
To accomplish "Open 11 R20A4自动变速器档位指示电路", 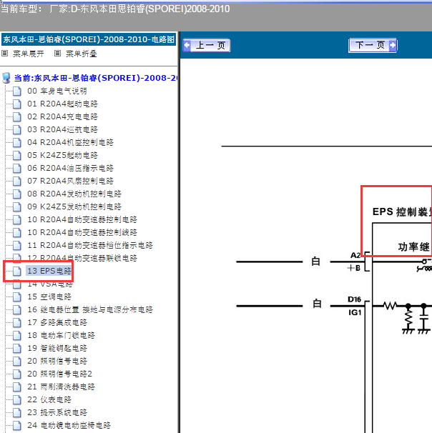I will (90, 245).
